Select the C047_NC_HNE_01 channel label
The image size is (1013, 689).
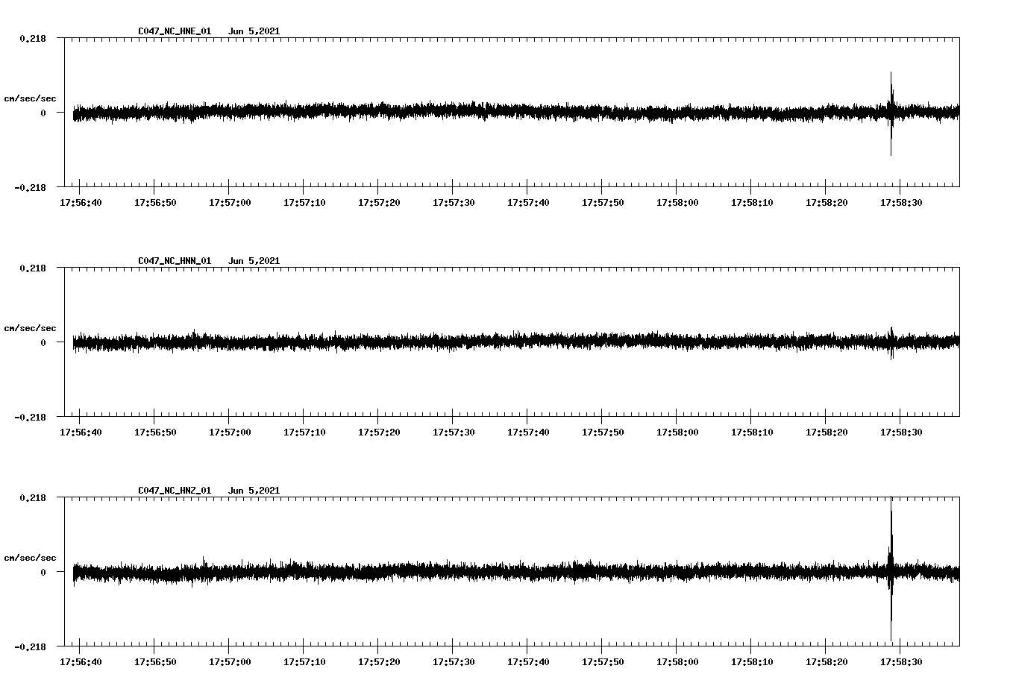pos(173,31)
